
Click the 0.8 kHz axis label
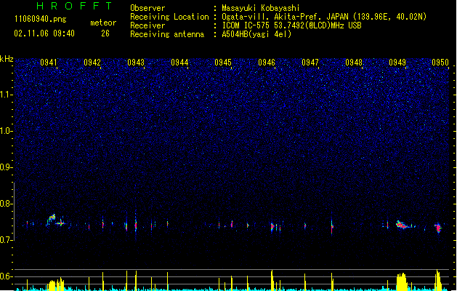(7, 204)
